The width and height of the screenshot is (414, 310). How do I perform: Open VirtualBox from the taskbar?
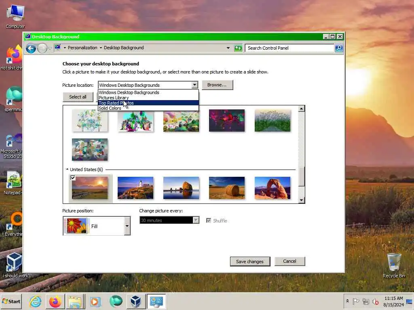click(x=136, y=302)
